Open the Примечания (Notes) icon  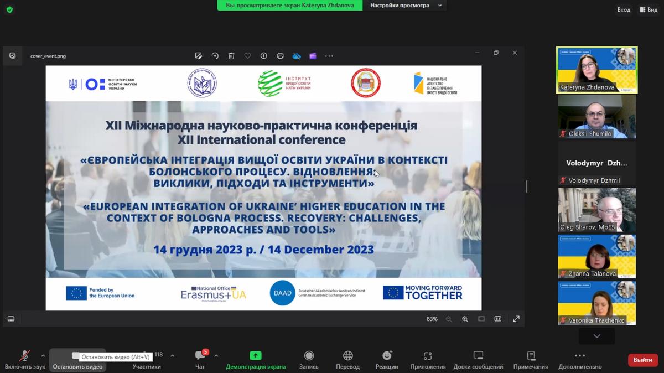tap(531, 356)
